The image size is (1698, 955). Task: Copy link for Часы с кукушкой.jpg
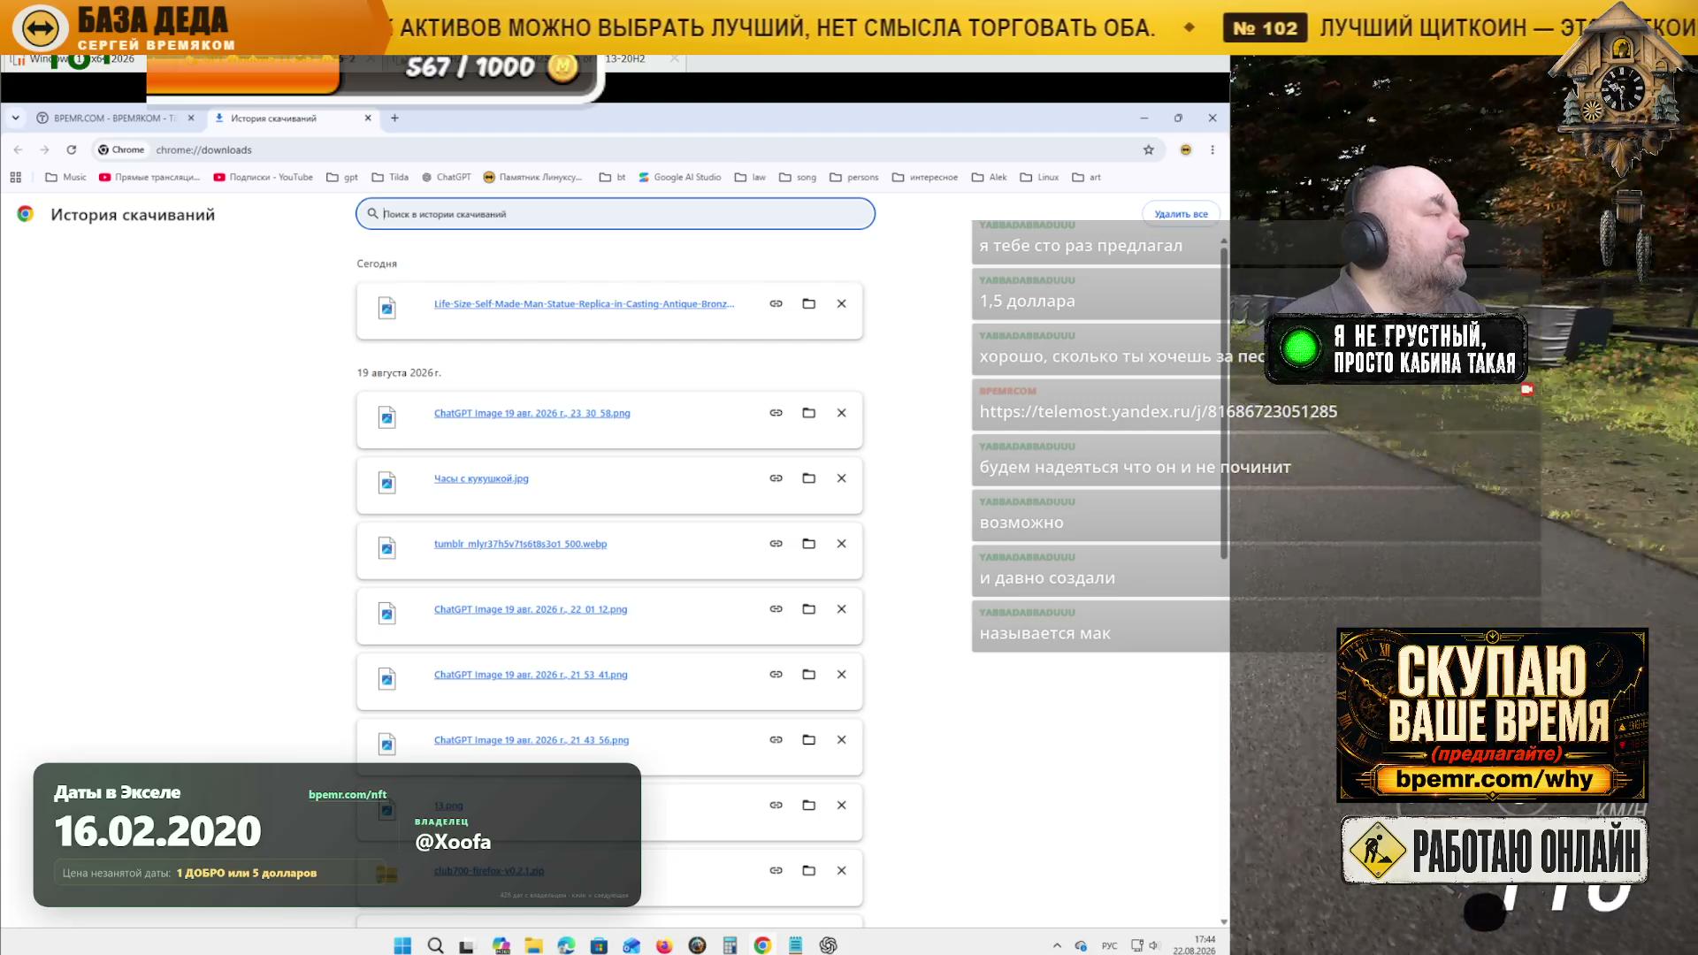coord(776,478)
